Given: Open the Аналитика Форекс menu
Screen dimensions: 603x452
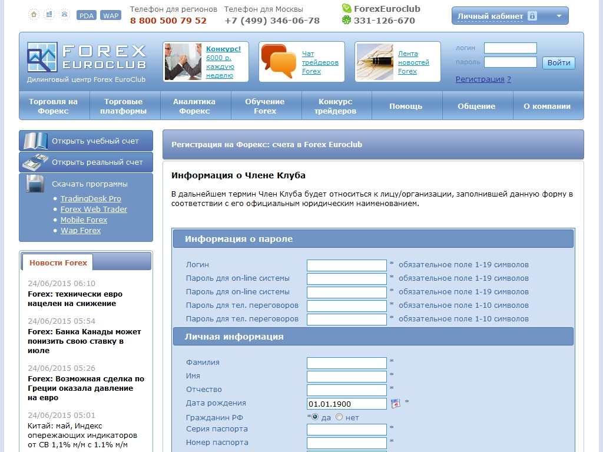Looking at the screenshot, I should pyautogui.click(x=194, y=106).
